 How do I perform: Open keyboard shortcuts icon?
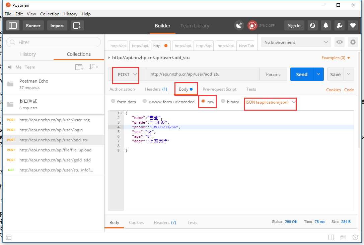[343, 237]
